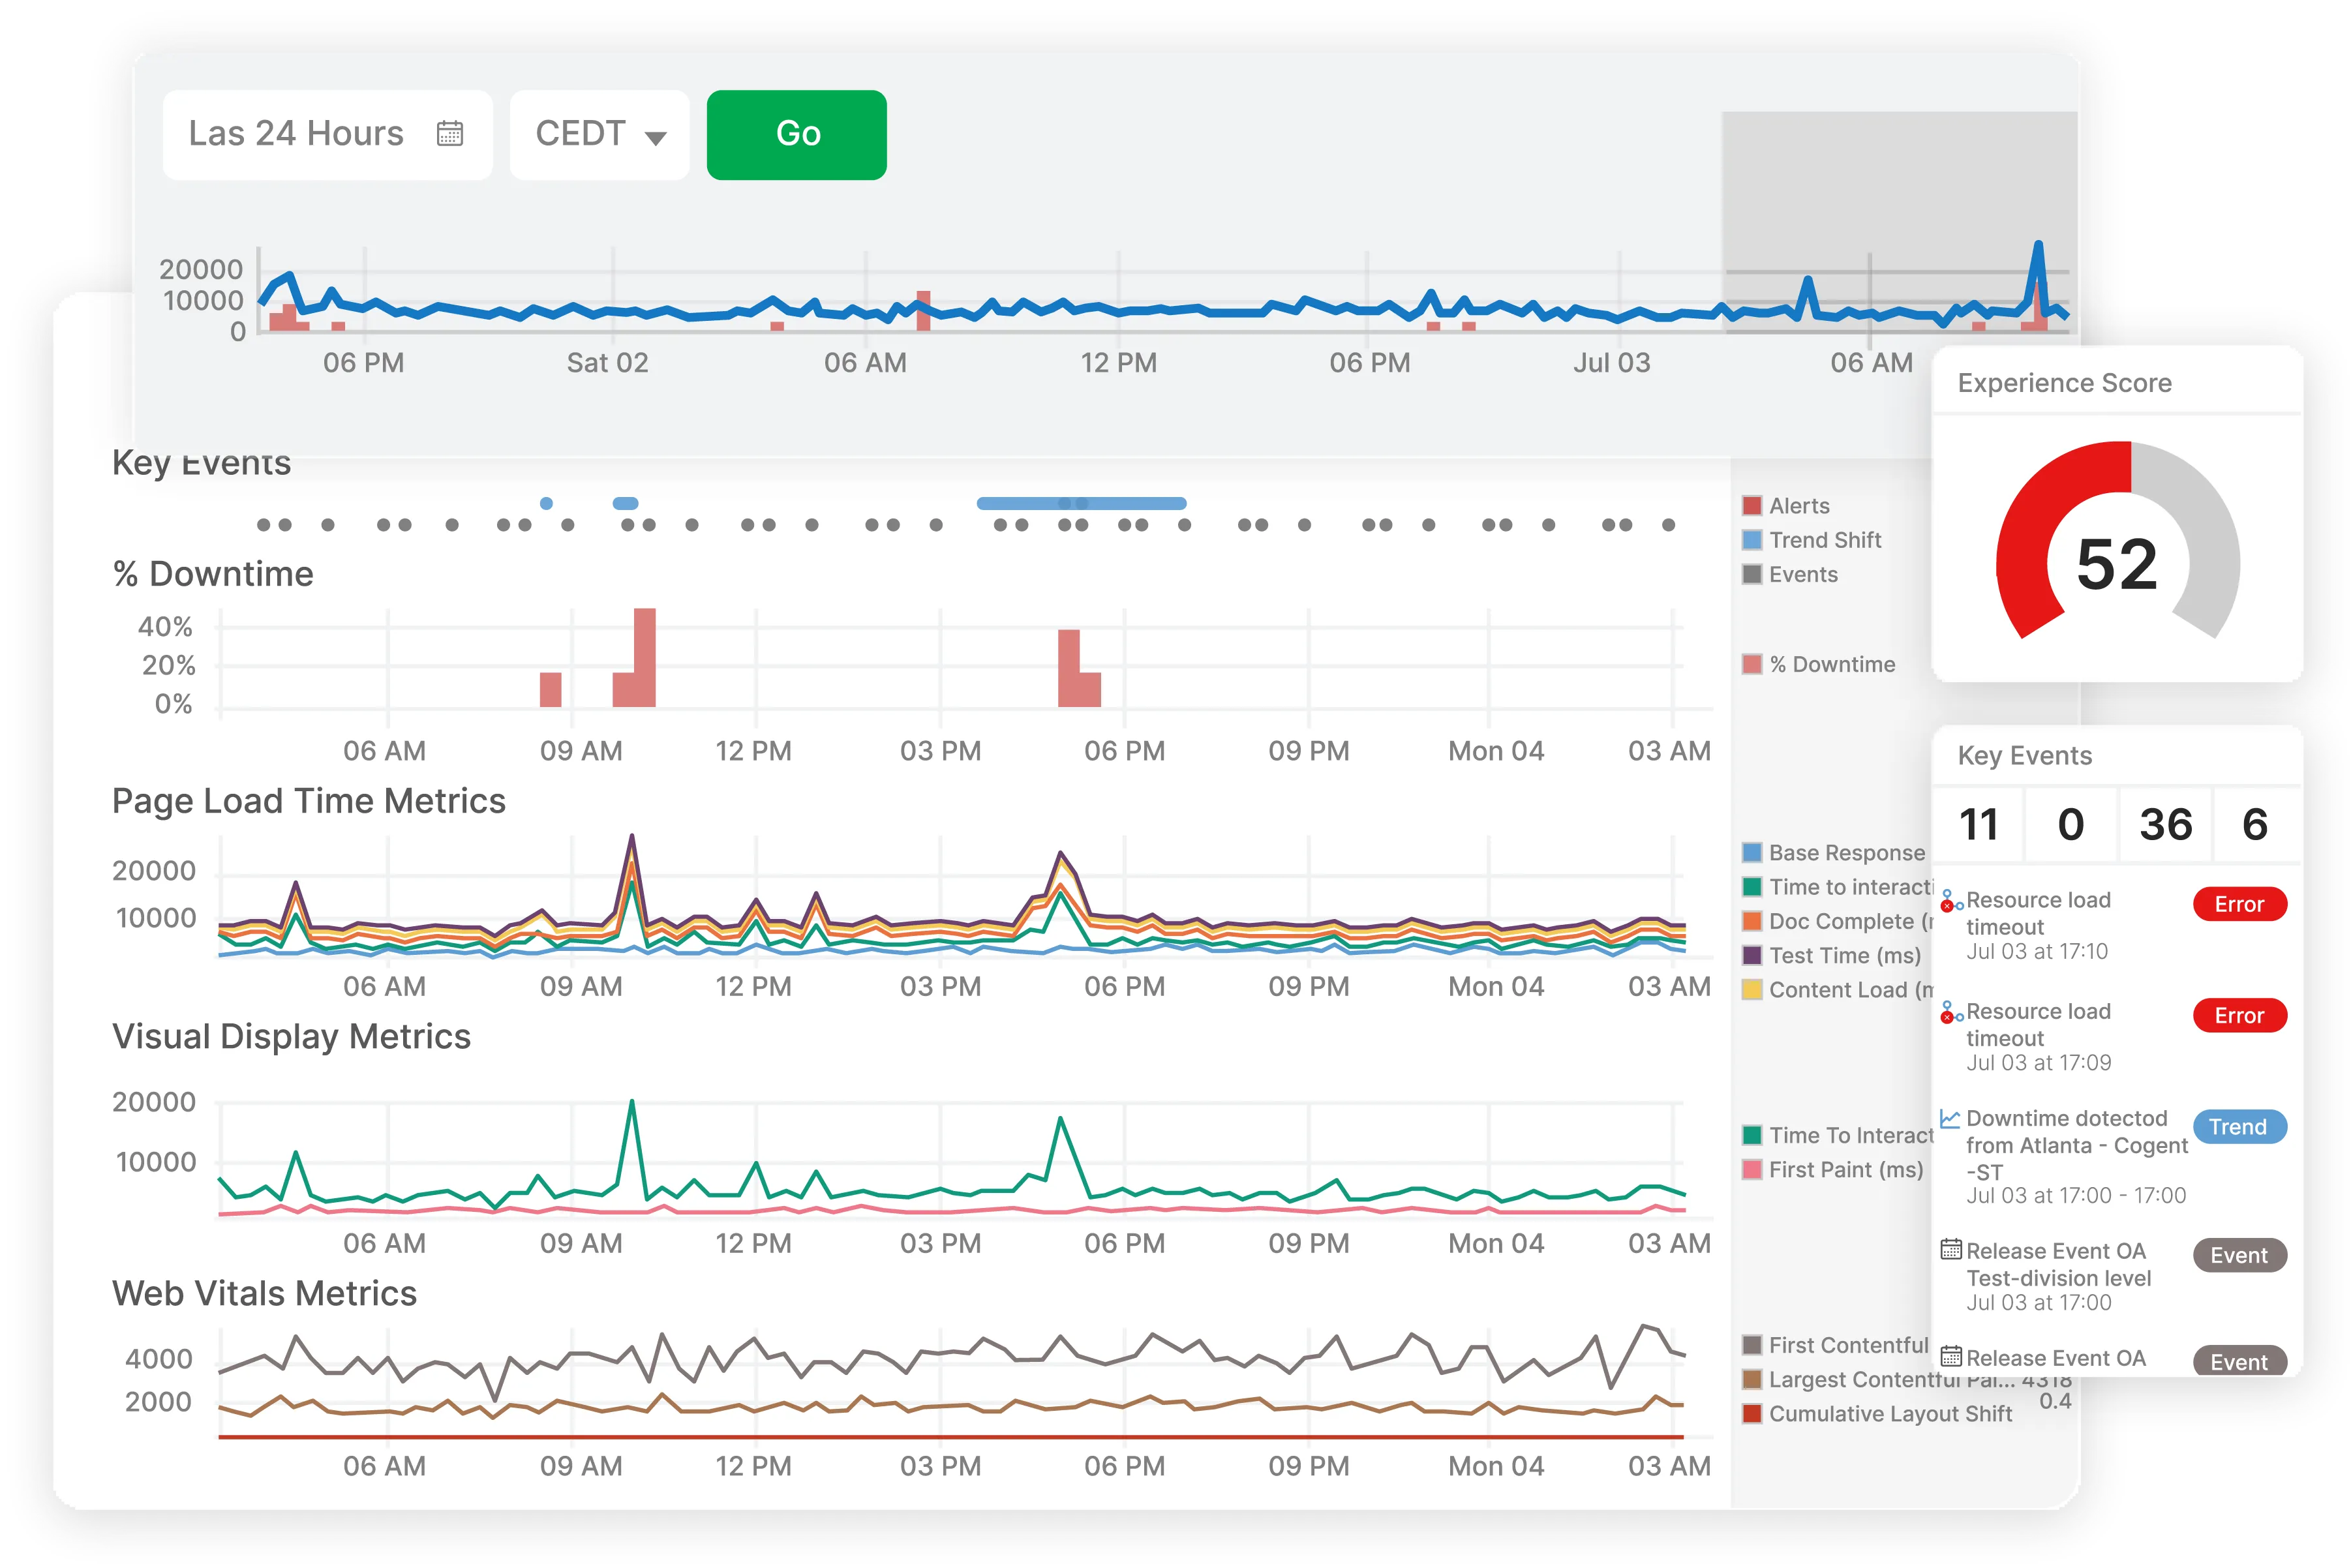
Task: Click the yellow Content Load legend marker
Action: tap(1753, 989)
